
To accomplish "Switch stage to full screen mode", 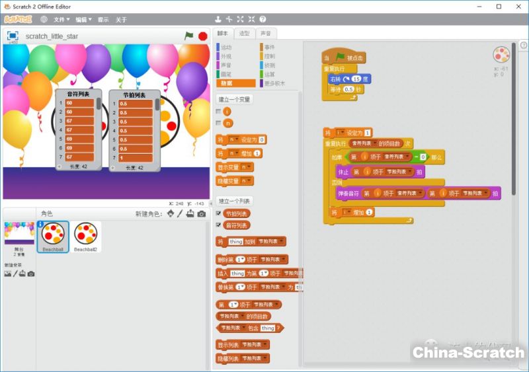I will [x=13, y=36].
